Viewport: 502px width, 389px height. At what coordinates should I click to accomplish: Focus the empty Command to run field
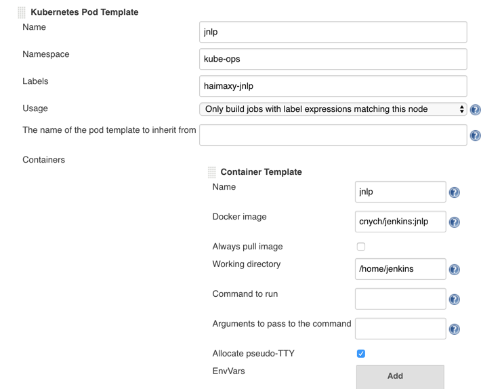pos(400,299)
